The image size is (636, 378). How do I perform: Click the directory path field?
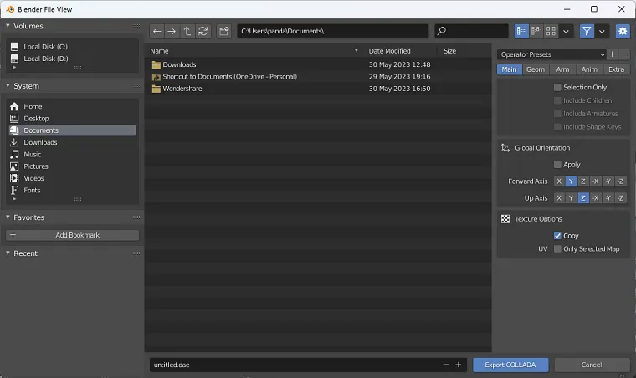[x=332, y=31]
